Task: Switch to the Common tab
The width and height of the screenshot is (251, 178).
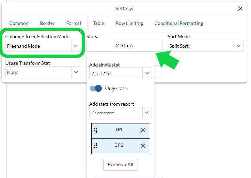Action: [x=19, y=23]
